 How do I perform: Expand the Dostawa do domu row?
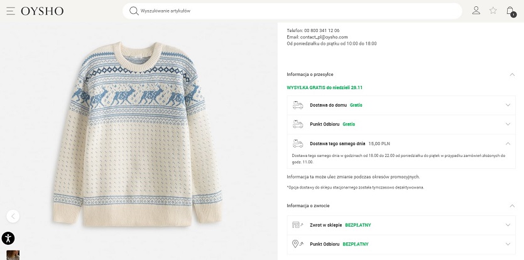tap(508, 105)
